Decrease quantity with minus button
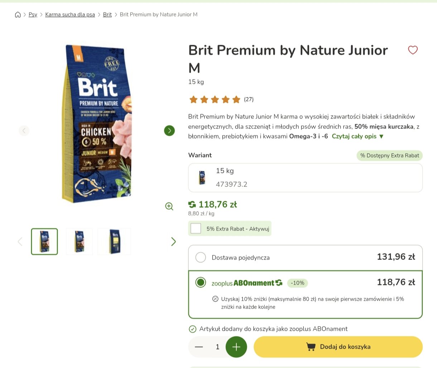The image size is (437, 368). pos(199,347)
